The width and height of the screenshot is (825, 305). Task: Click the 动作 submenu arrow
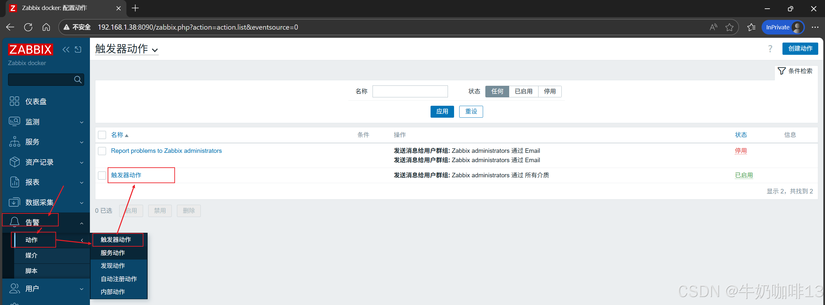coord(82,240)
